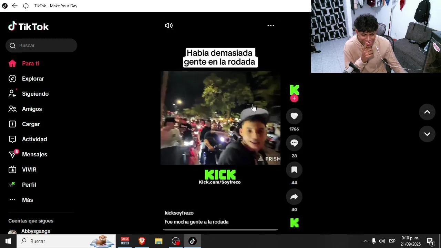
Task: Switch to the TikTok app in taskbar
Action: 193,241
